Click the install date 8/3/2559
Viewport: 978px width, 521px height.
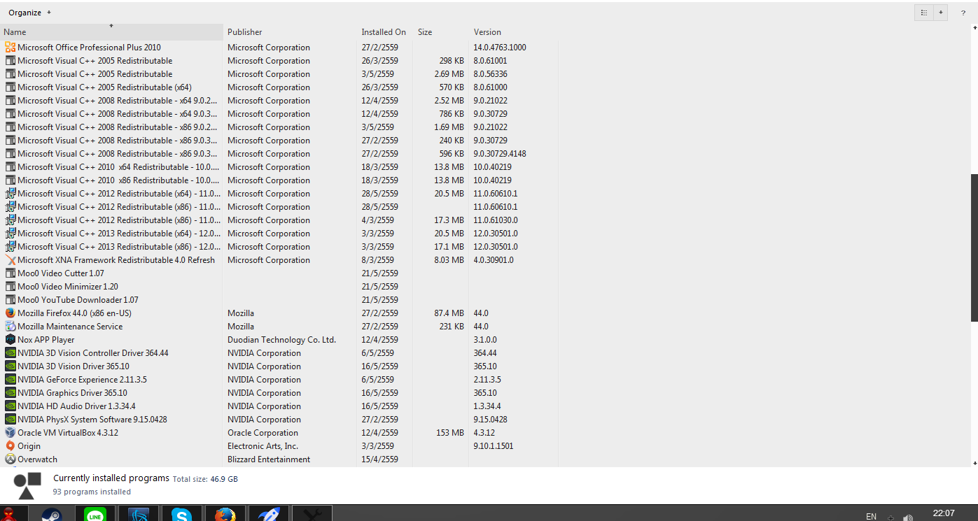point(377,260)
